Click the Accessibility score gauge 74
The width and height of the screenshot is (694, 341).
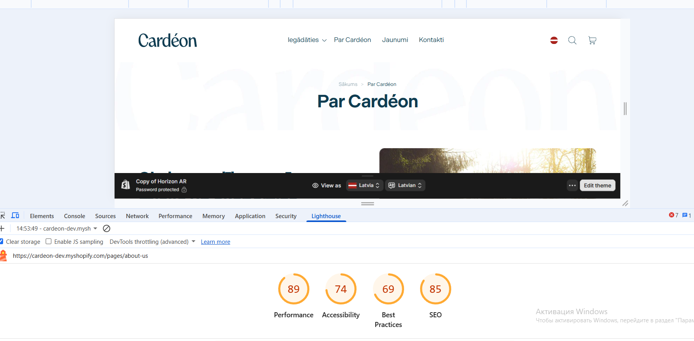click(341, 289)
